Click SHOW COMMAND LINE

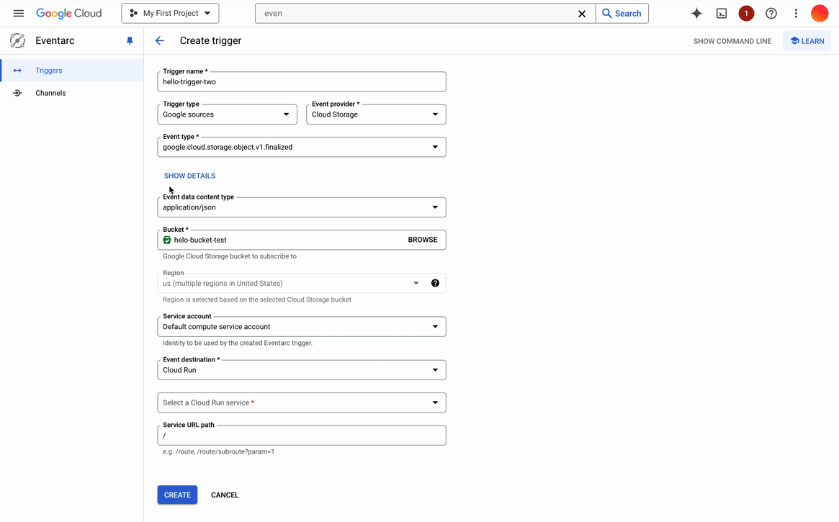[x=732, y=41]
